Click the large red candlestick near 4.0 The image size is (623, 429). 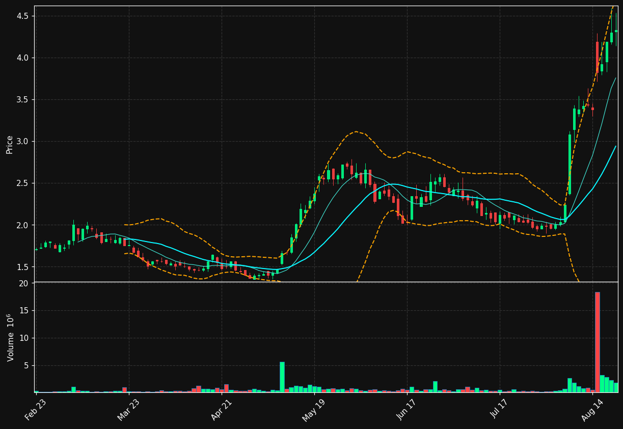(597, 58)
